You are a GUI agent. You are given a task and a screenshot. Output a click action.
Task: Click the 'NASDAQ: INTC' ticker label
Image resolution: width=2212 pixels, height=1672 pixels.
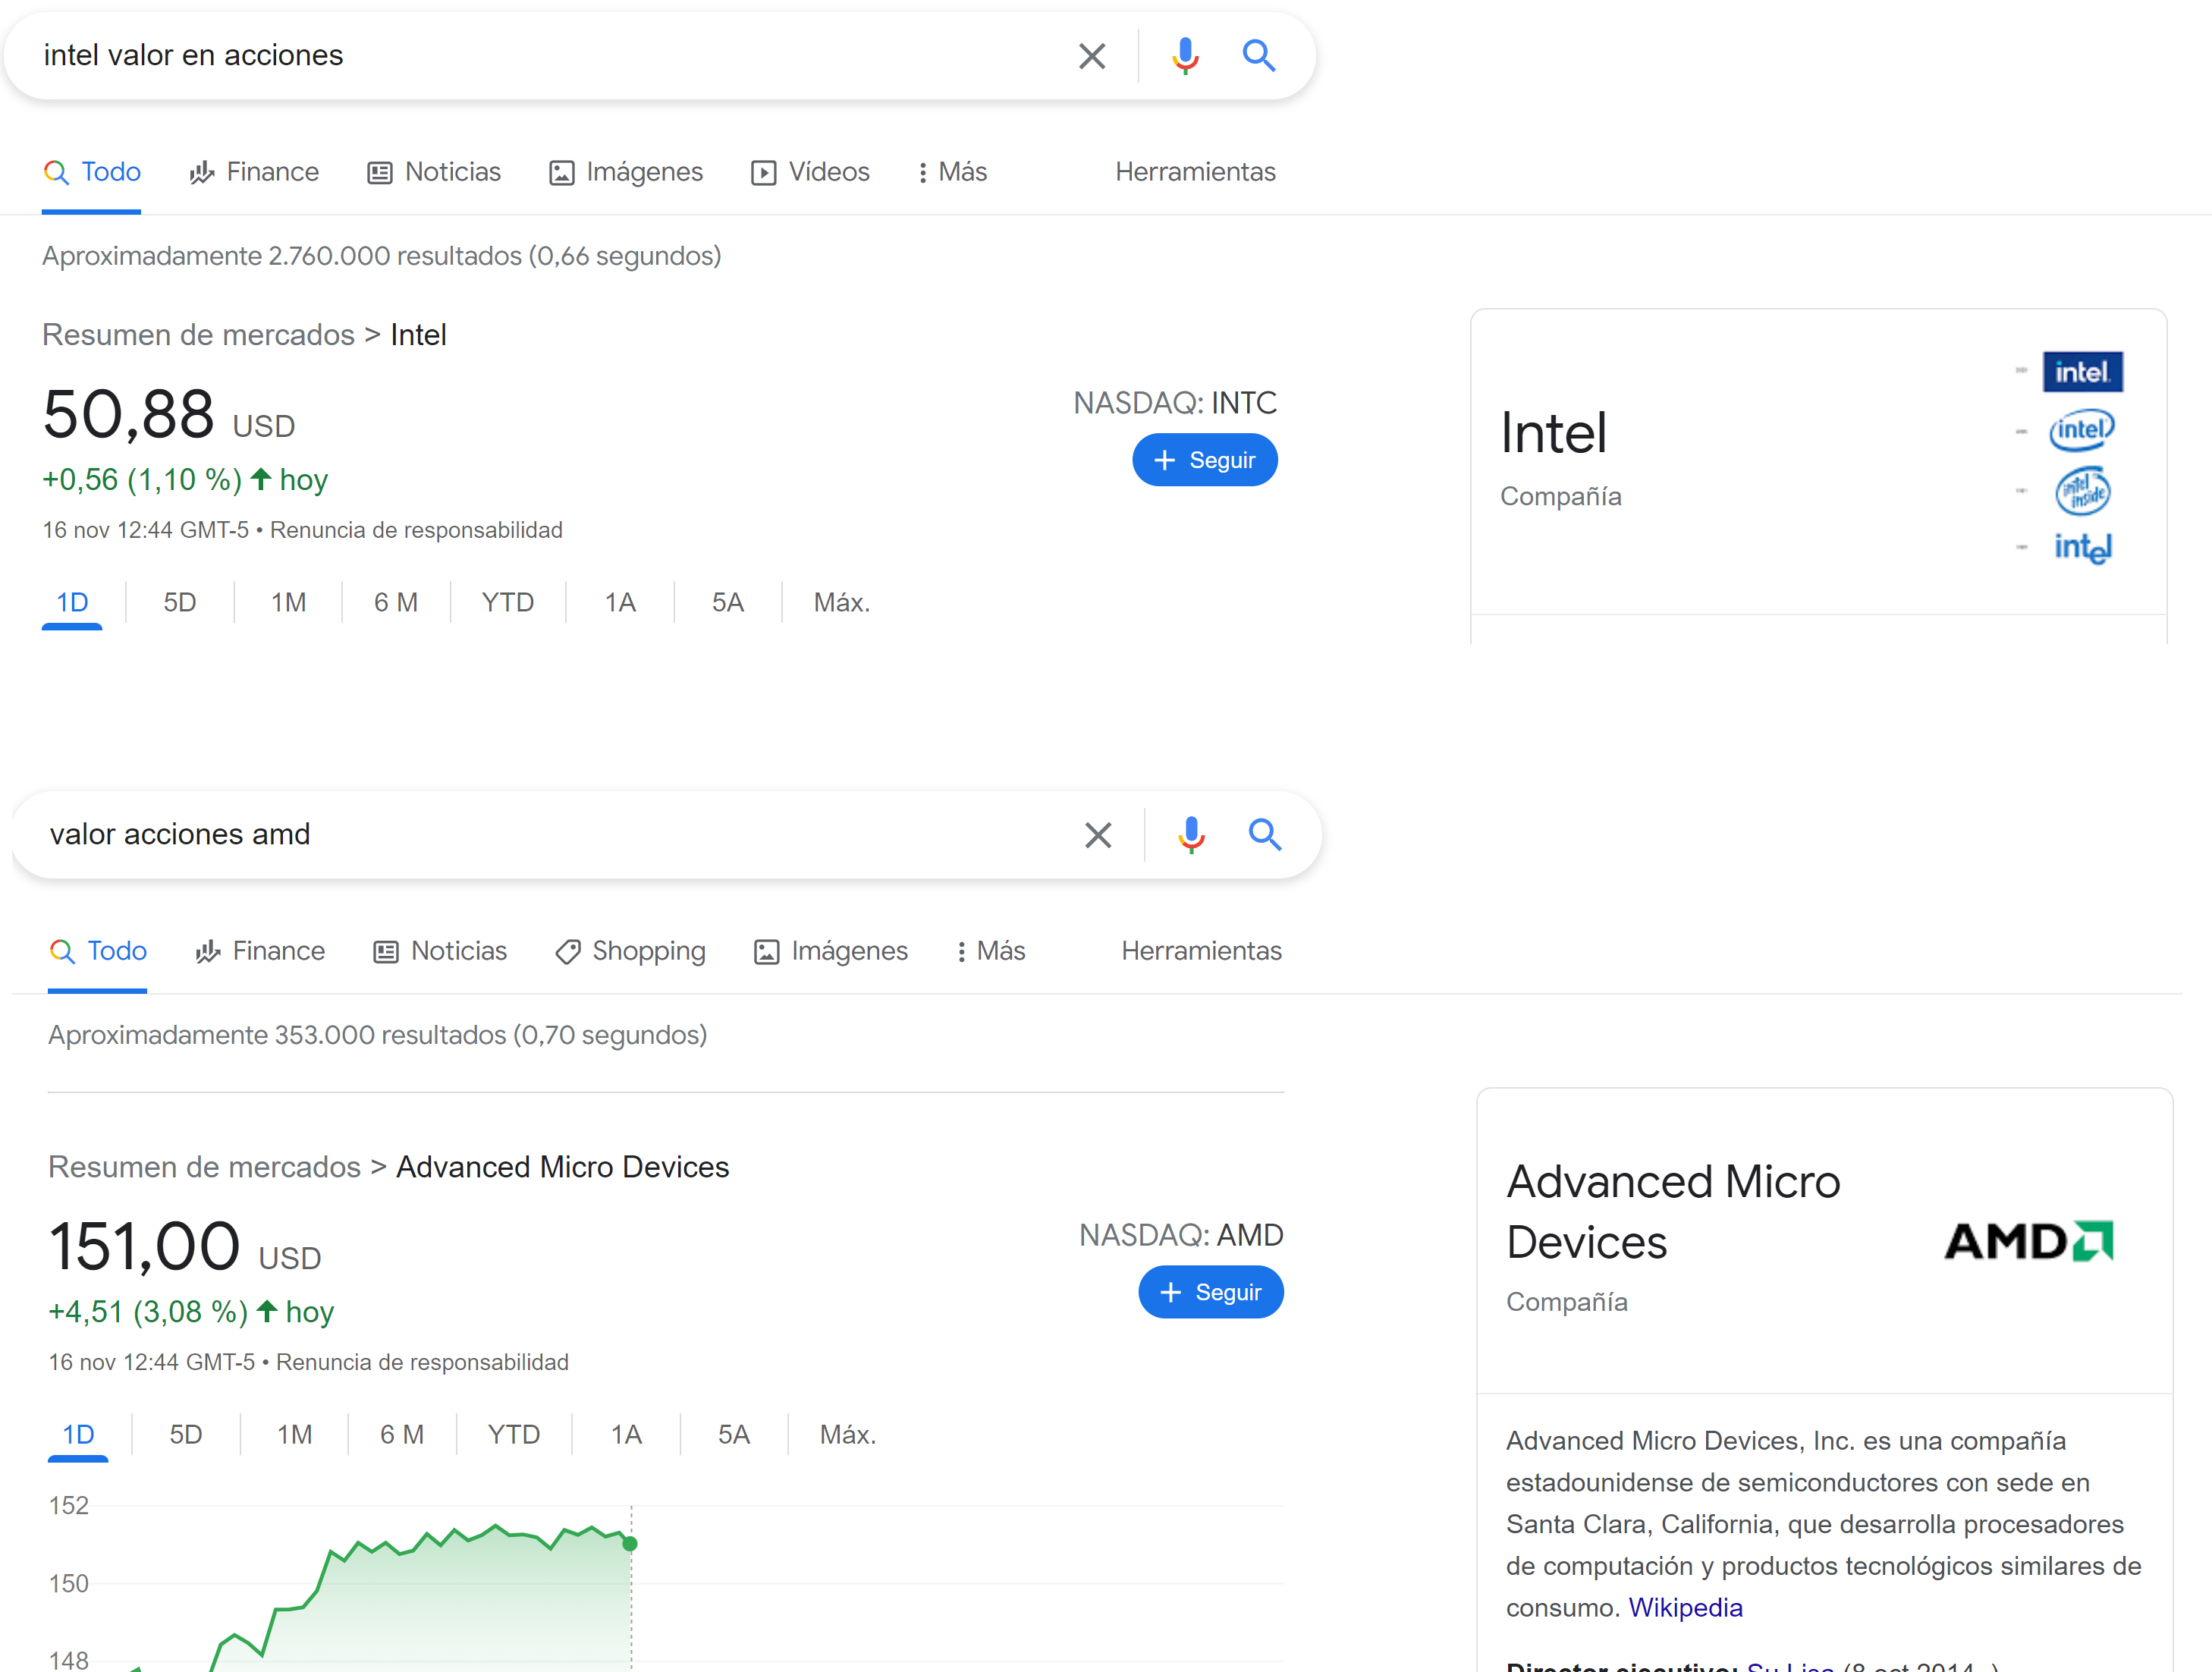[1175, 403]
